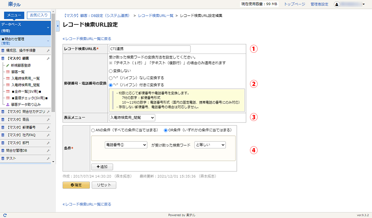The image size is (372, 218).
Task: Choose the AND条件 radio button
Action: 93,130
